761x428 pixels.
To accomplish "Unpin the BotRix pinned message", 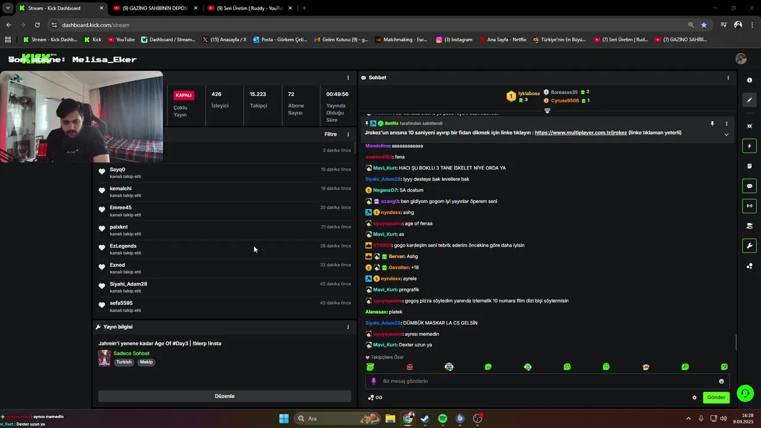I will coord(712,124).
